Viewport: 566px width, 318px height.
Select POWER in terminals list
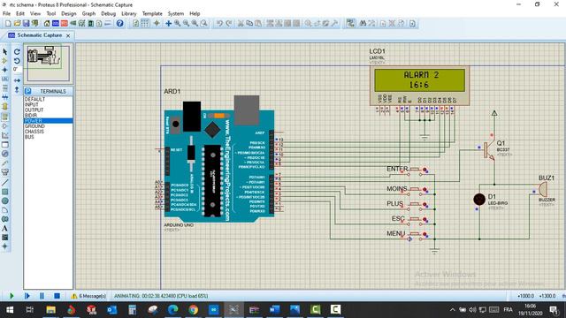48,121
